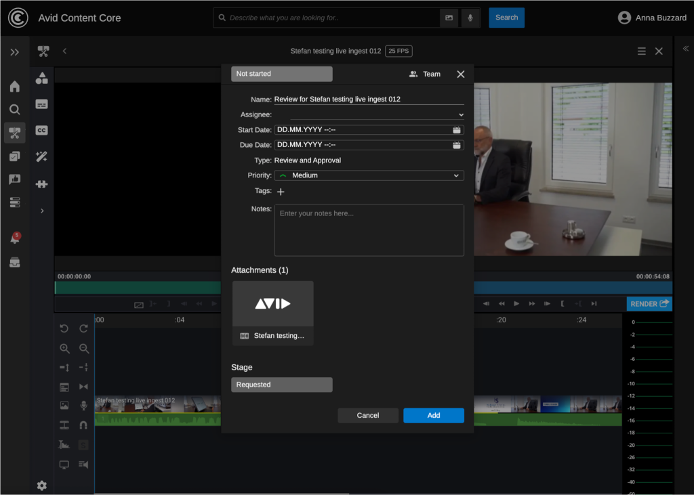This screenshot has height=495, width=694.
Task: Fast forward the record monitor playback
Action: click(532, 304)
